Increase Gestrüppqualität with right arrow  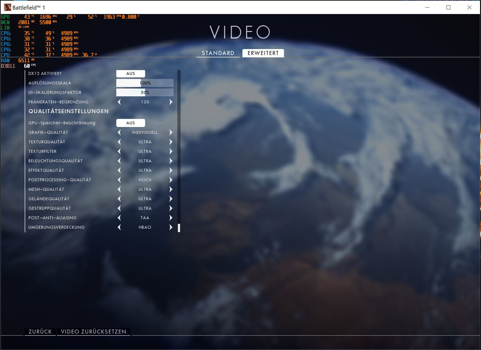[x=171, y=208]
